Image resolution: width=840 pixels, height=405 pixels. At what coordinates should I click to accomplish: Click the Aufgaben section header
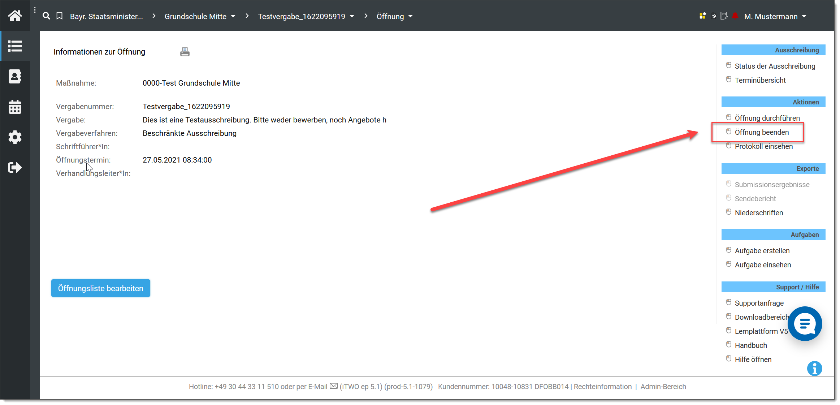point(773,234)
